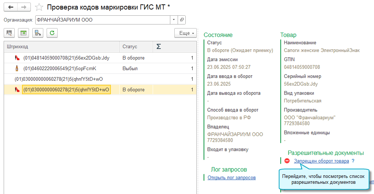Go forward with the right arrow
Image resolution: width=374 pixels, height=194 pixels.
pos(24,7)
